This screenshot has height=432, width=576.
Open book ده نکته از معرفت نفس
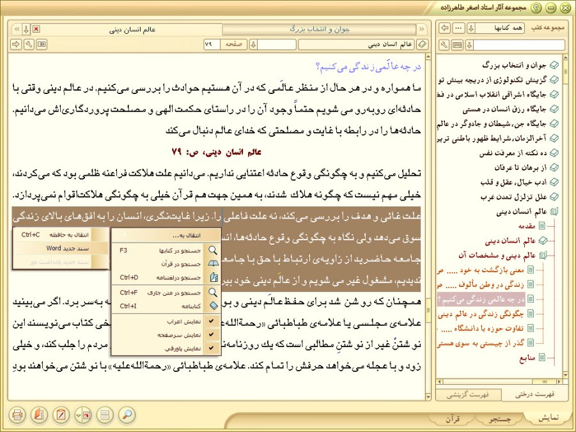point(513,153)
